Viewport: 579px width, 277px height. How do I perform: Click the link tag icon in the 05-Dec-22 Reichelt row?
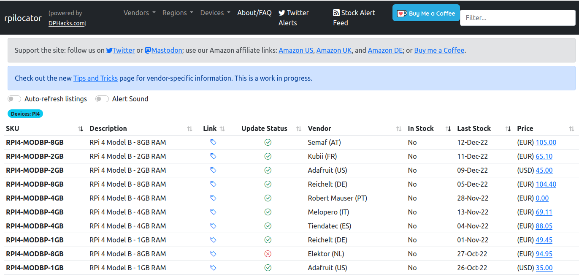(213, 184)
